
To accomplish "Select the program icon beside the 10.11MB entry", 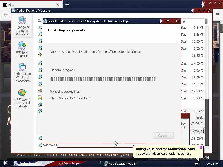I will [x=40, y=84].
